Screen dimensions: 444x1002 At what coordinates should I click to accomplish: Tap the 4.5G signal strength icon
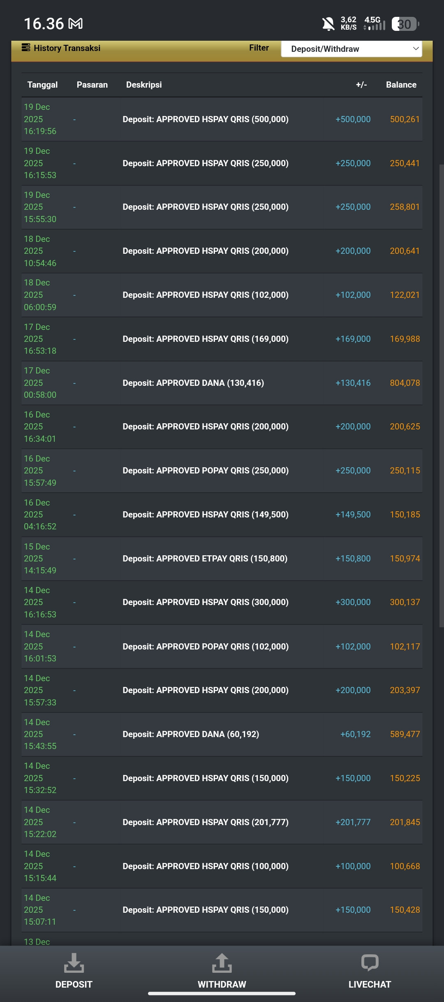(x=375, y=23)
